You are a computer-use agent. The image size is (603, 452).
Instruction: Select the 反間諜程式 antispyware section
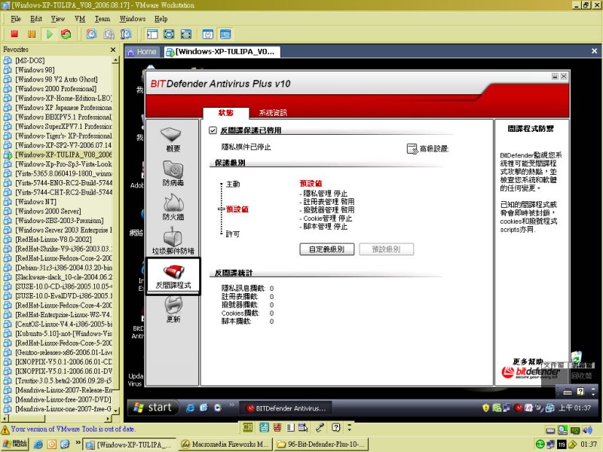click(173, 276)
